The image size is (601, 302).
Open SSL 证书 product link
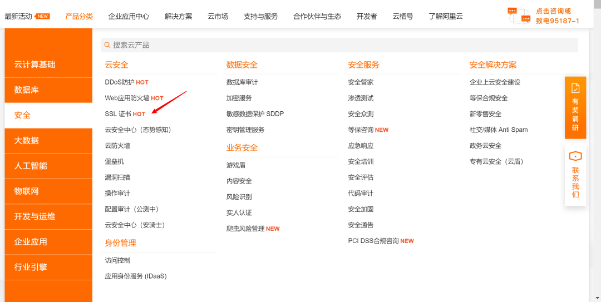tap(118, 114)
